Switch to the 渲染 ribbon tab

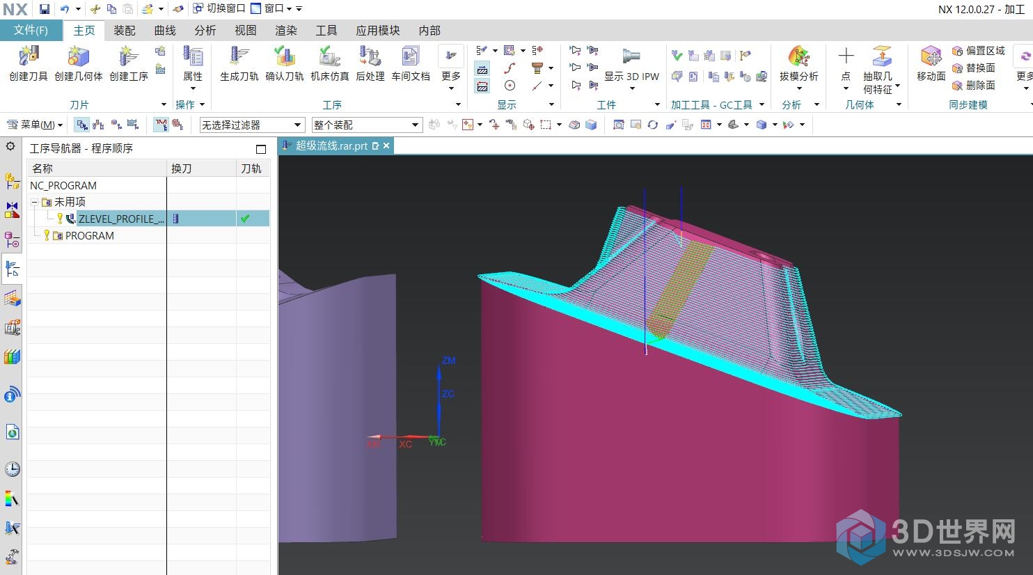(x=286, y=31)
